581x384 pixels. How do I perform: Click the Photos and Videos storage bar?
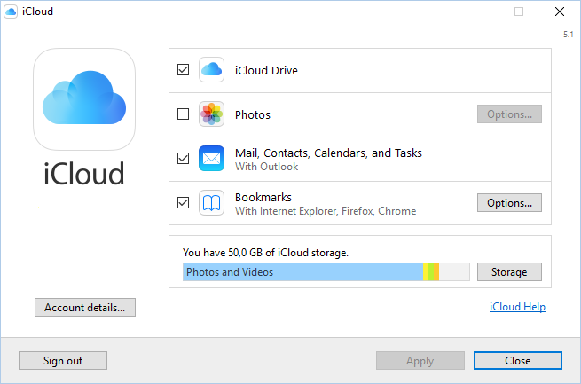302,272
